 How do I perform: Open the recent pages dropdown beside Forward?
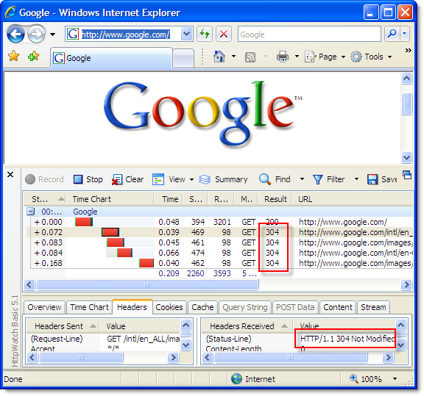(52, 35)
